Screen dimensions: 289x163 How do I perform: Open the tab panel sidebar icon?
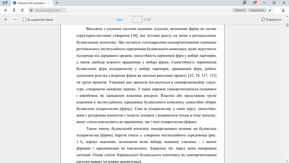pos(5,3)
